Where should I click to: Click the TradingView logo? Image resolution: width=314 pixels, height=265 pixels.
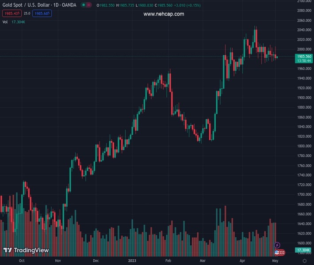click(x=26, y=250)
